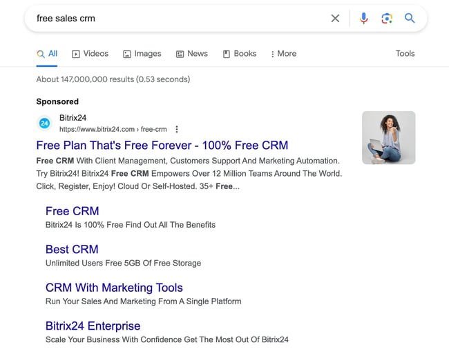Click the Bitrix24 round logo icon
449x358 pixels.
[44, 123]
